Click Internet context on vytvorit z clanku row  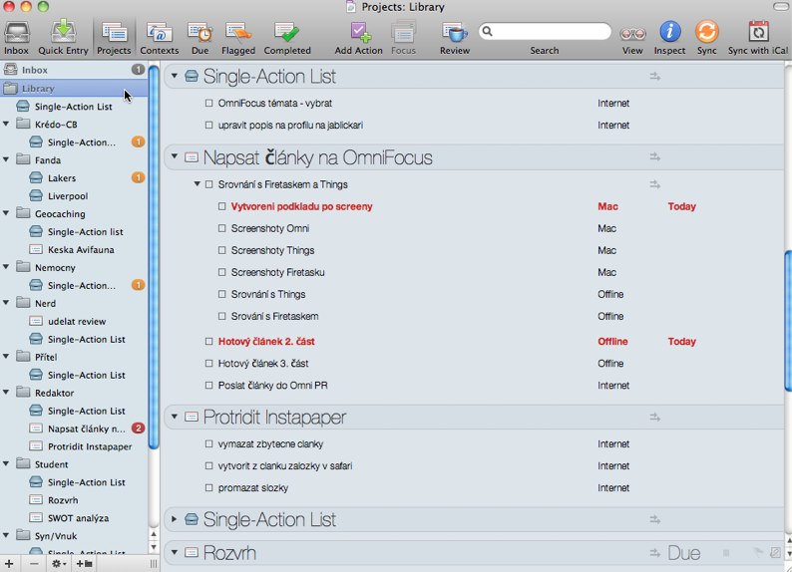coord(613,465)
